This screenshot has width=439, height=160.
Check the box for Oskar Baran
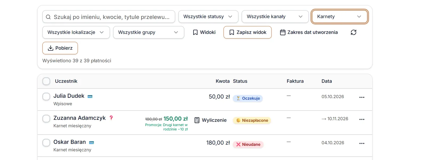(x=46, y=142)
